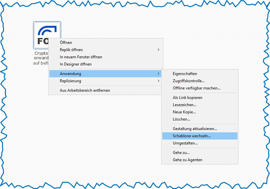Choose In neuem Fenster öffnen
270x189 pixels.
tap(81, 57)
